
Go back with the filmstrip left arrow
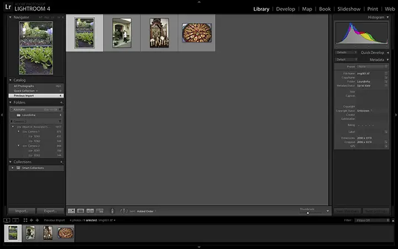click(x=32, y=220)
